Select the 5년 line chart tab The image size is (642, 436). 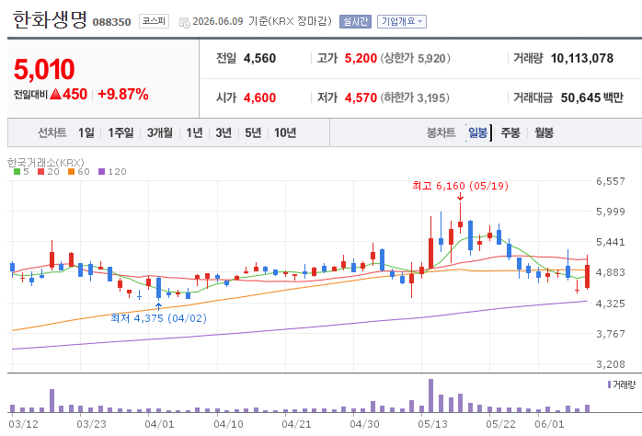(x=253, y=132)
